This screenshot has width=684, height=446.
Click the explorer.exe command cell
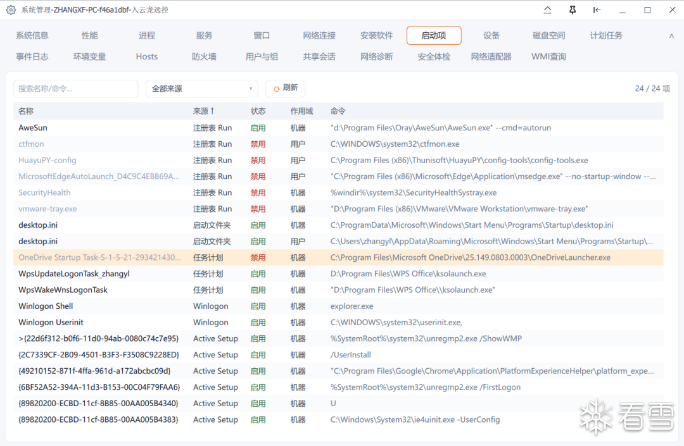[351, 306]
